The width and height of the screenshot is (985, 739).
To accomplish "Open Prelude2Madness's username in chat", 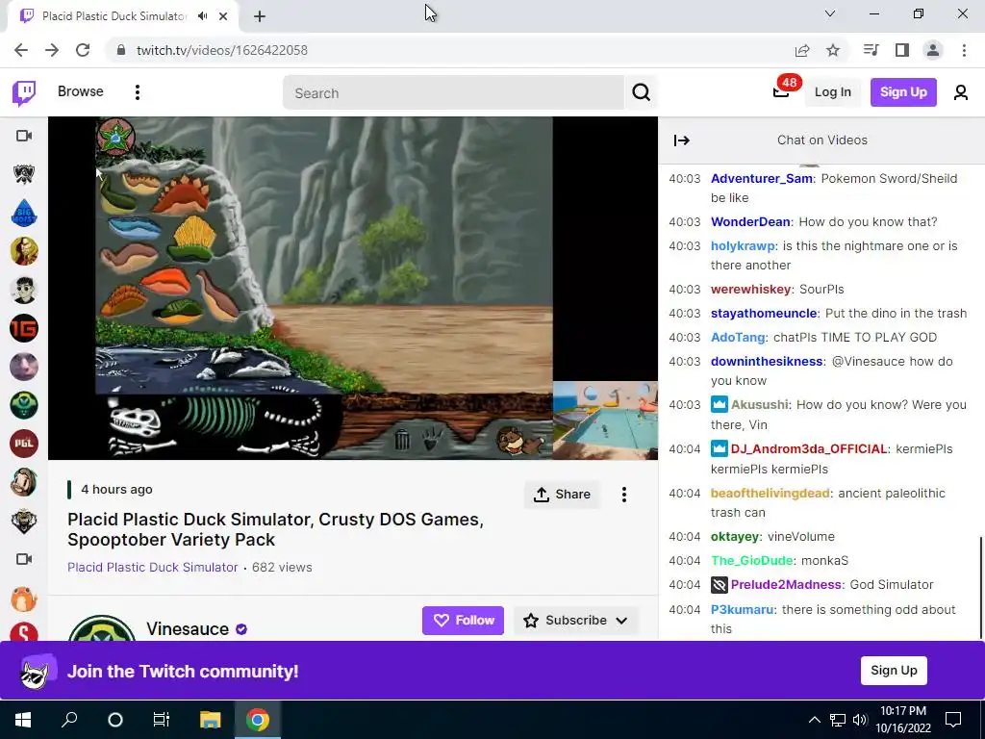I will (x=785, y=585).
